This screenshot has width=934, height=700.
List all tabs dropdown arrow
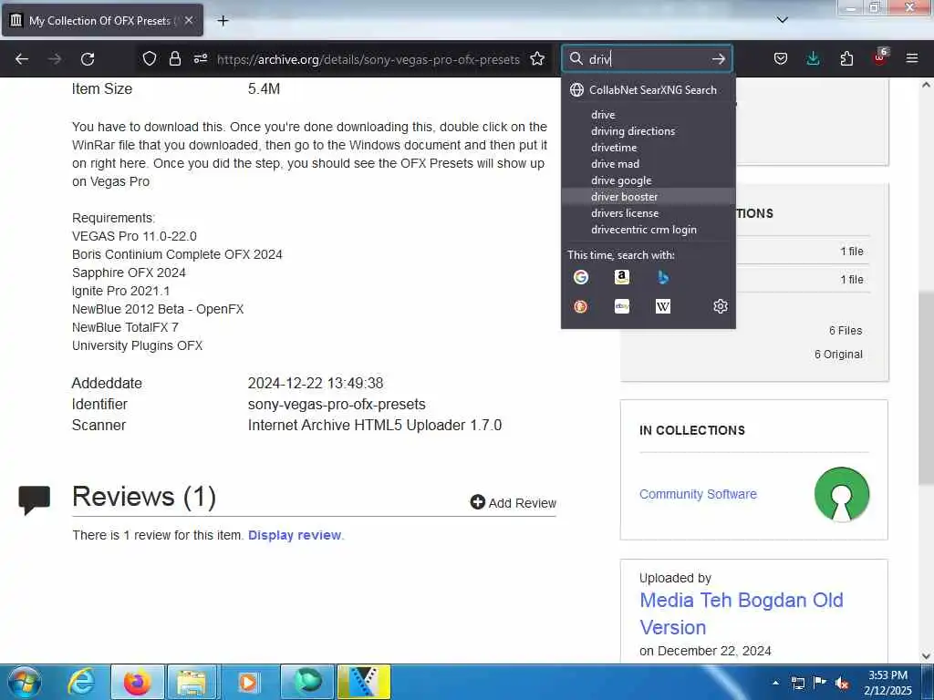(x=782, y=20)
